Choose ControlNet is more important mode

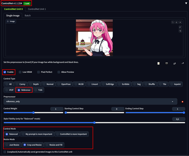click(72, 134)
